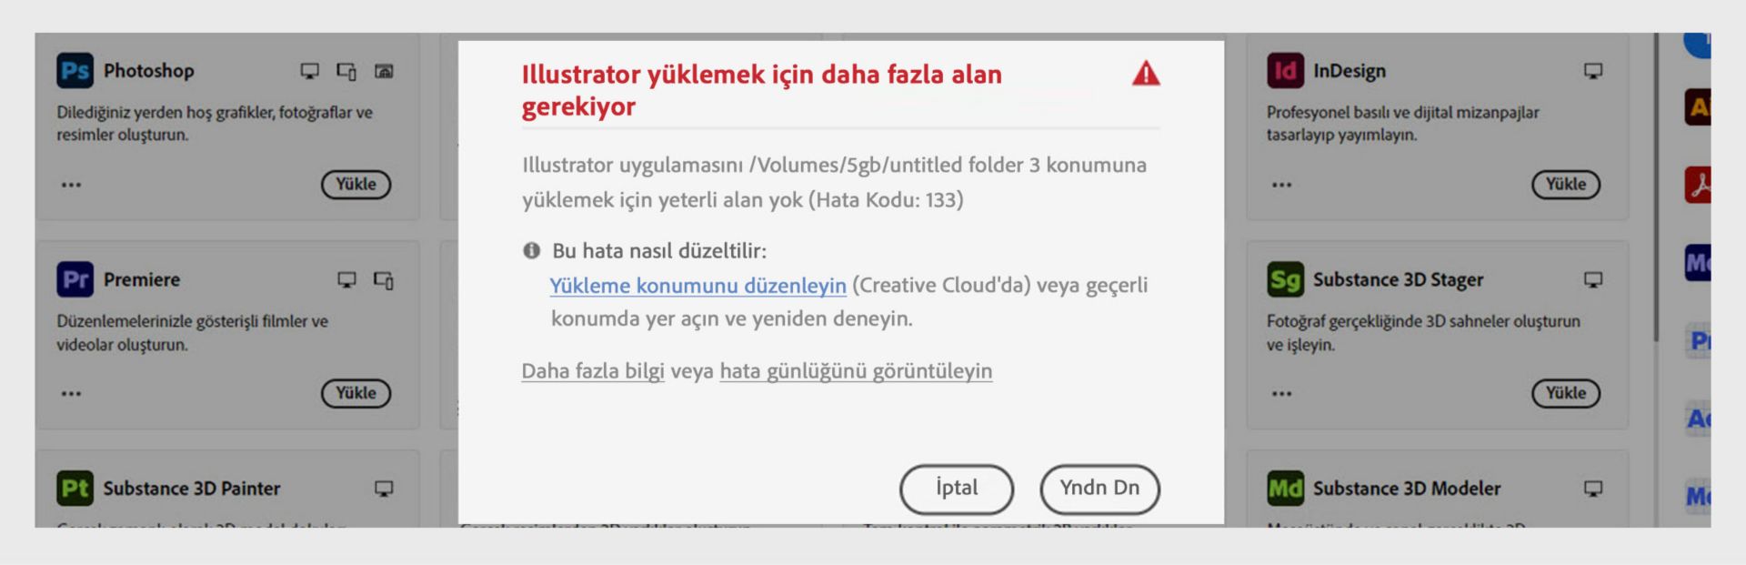This screenshot has width=1746, height=565.
Task: Click the vertical scrollbar of the app list
Action: (x=1656, y=187)
